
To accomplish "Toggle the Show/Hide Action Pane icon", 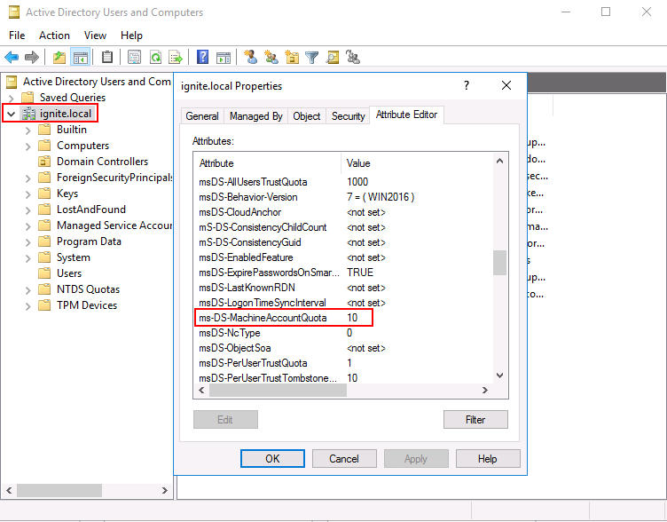I will click(x=224, y=57).
